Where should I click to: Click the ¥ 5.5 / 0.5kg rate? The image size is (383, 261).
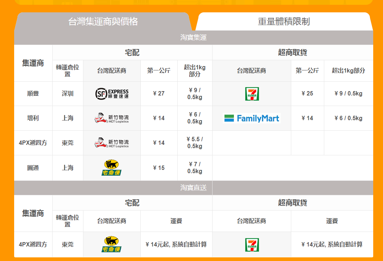[x=195, y=143]
